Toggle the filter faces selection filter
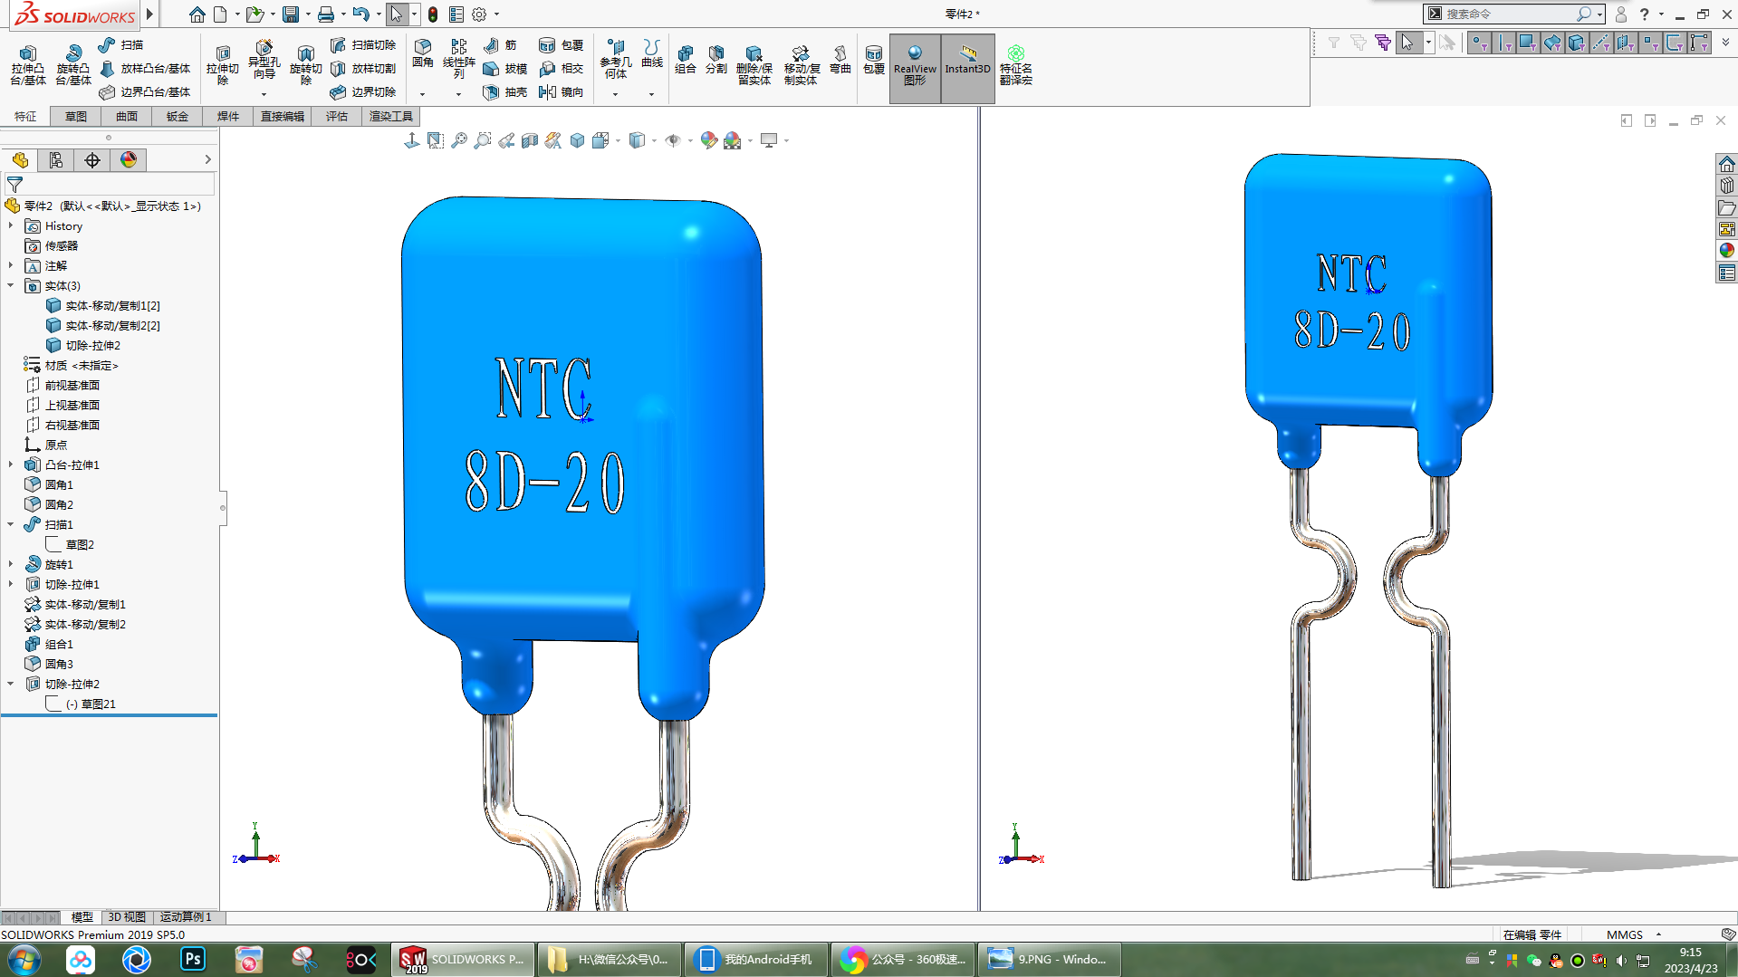The height and width of the screenshot is (977, 1738). pyautogui.click(x=1528, y=43)
